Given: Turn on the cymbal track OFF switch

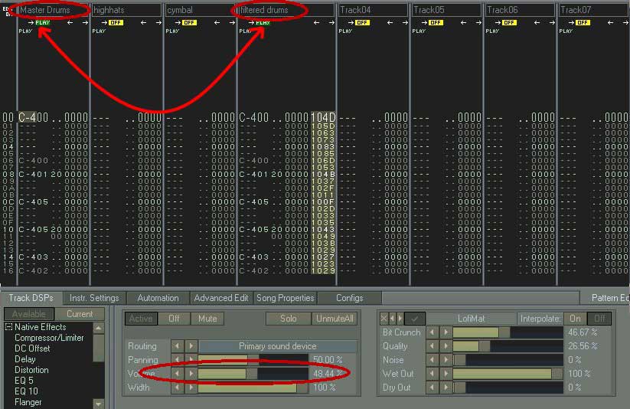Looking at the screenshot, I should 189,23.
